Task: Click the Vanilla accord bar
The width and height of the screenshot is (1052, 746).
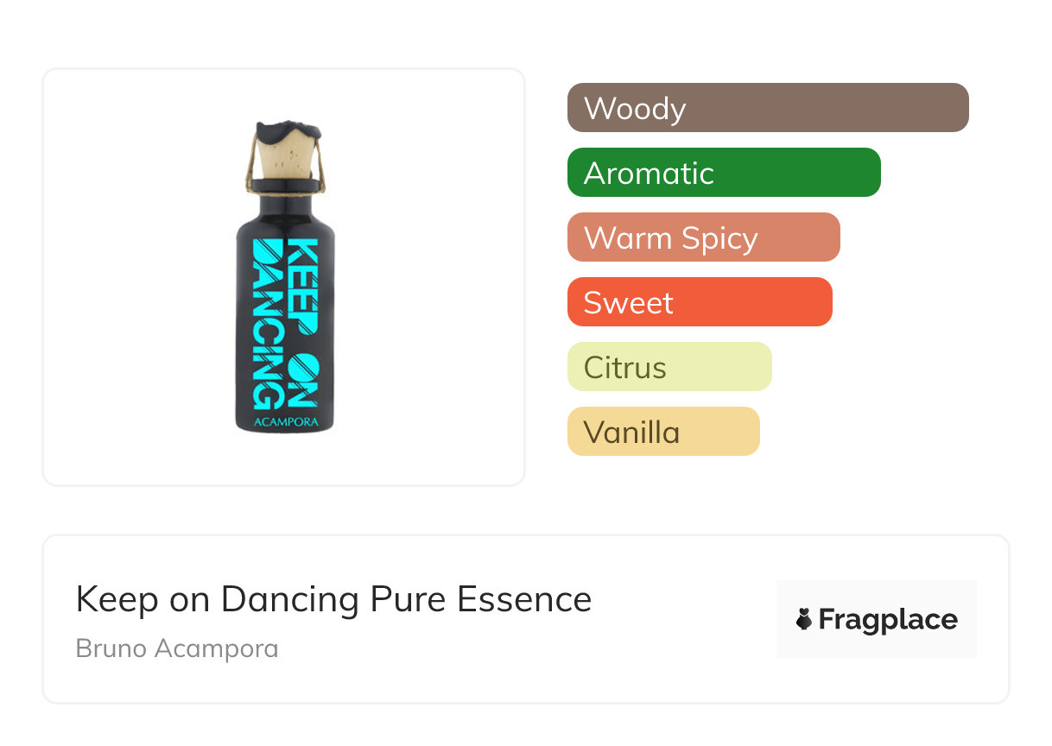Action: 662,432
